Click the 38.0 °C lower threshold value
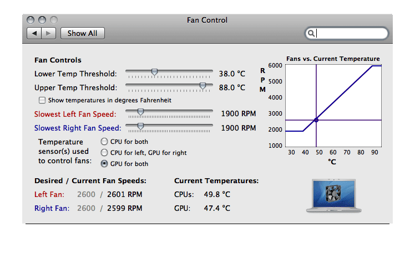Screen dimensions: 415x254 tap(232, 74)
